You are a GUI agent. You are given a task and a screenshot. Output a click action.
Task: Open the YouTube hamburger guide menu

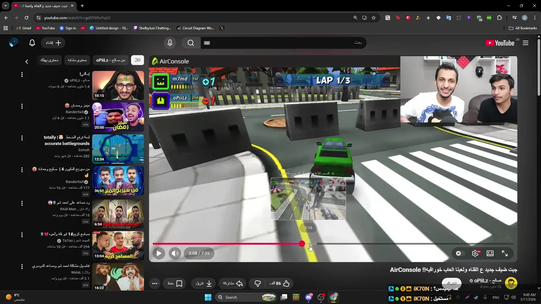[x=525, y=43]
